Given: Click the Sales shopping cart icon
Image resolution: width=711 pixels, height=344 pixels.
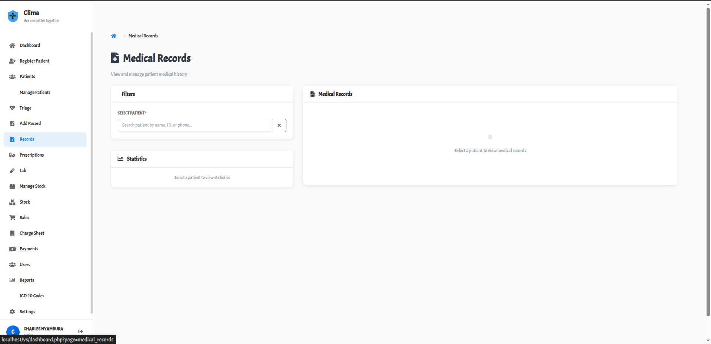Looking at the screenshot, I should tap(12, 218).
